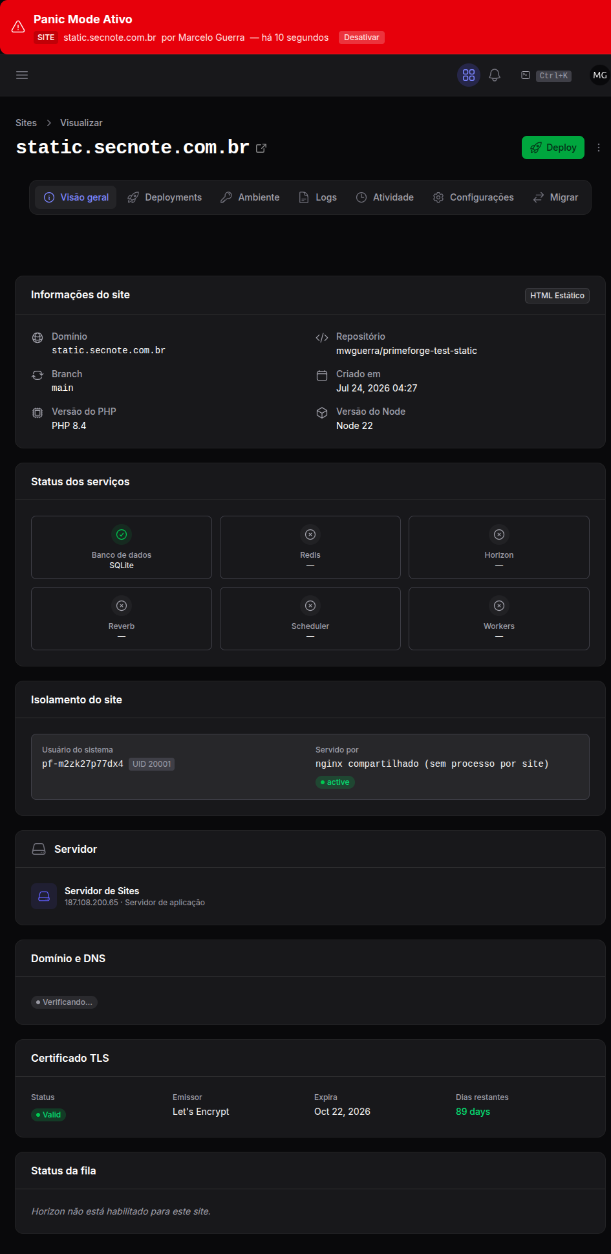Click the apps grid icon in header

pyautogui.click(x=469, y=75)
